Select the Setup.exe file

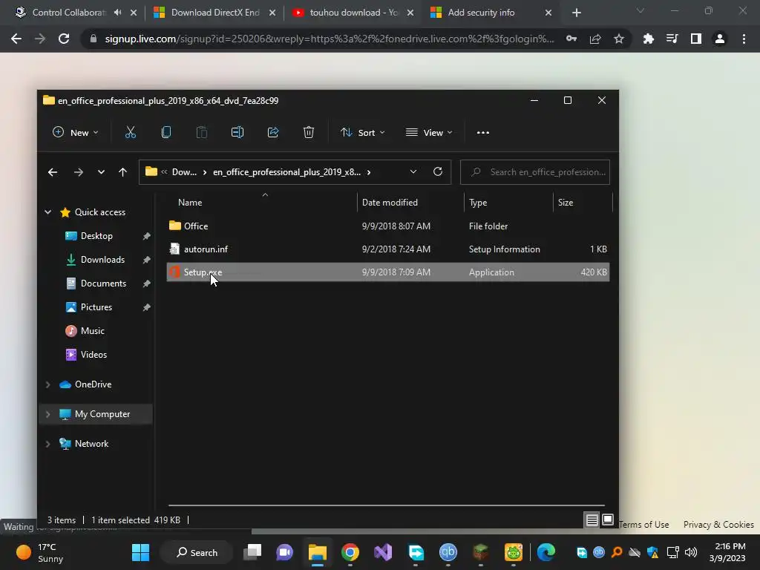tap(387, 272)
